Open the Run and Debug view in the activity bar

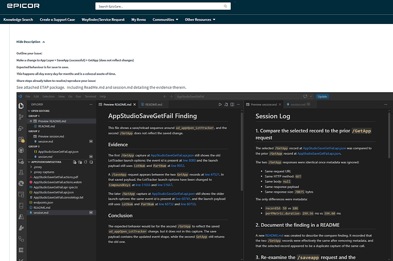click(x=21, y=129)
